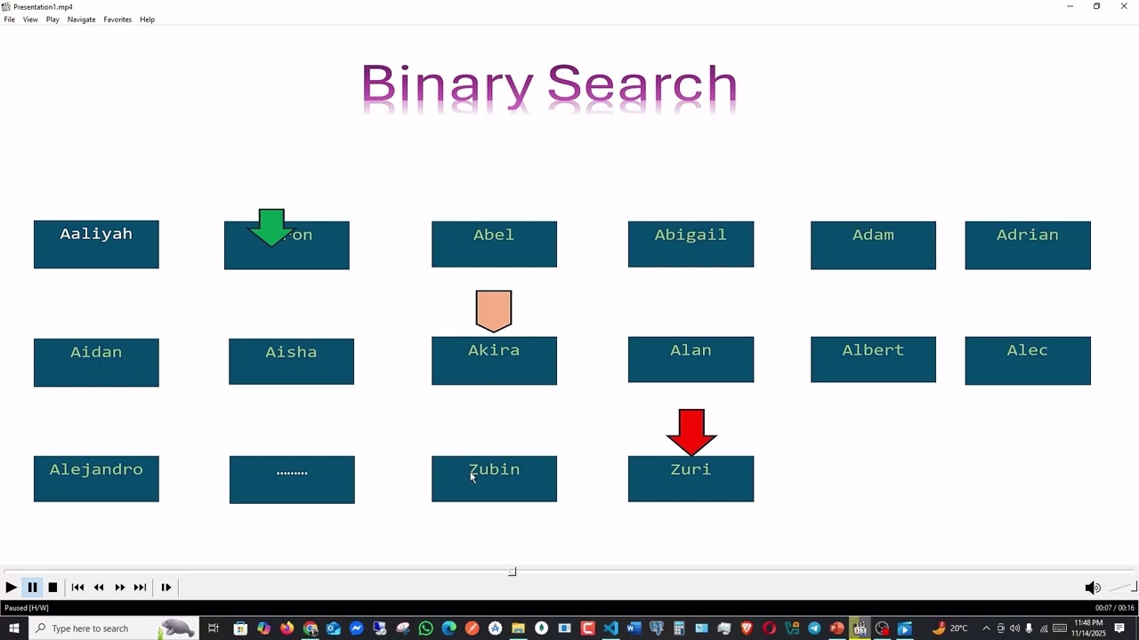1139x640 pixels.
Task: Open the Play menu
Action: 53,20
